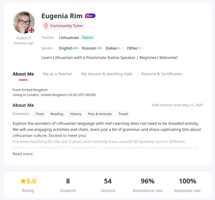
Task: Switch to the About Me tab
Action: tap(23, 74)
